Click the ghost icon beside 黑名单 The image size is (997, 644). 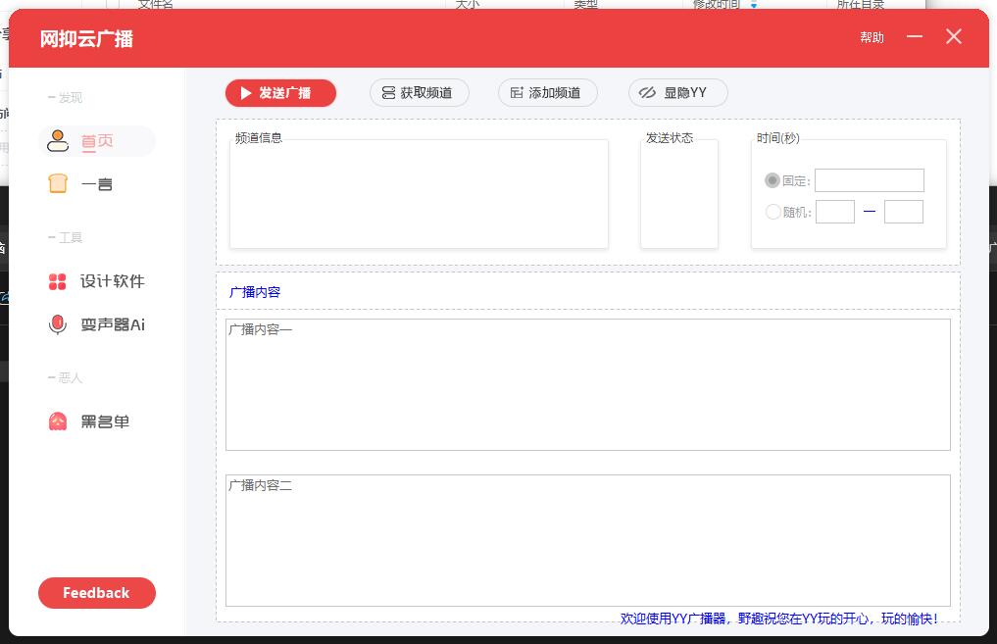58,421
